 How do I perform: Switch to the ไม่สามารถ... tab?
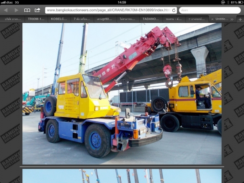point(127,19)
